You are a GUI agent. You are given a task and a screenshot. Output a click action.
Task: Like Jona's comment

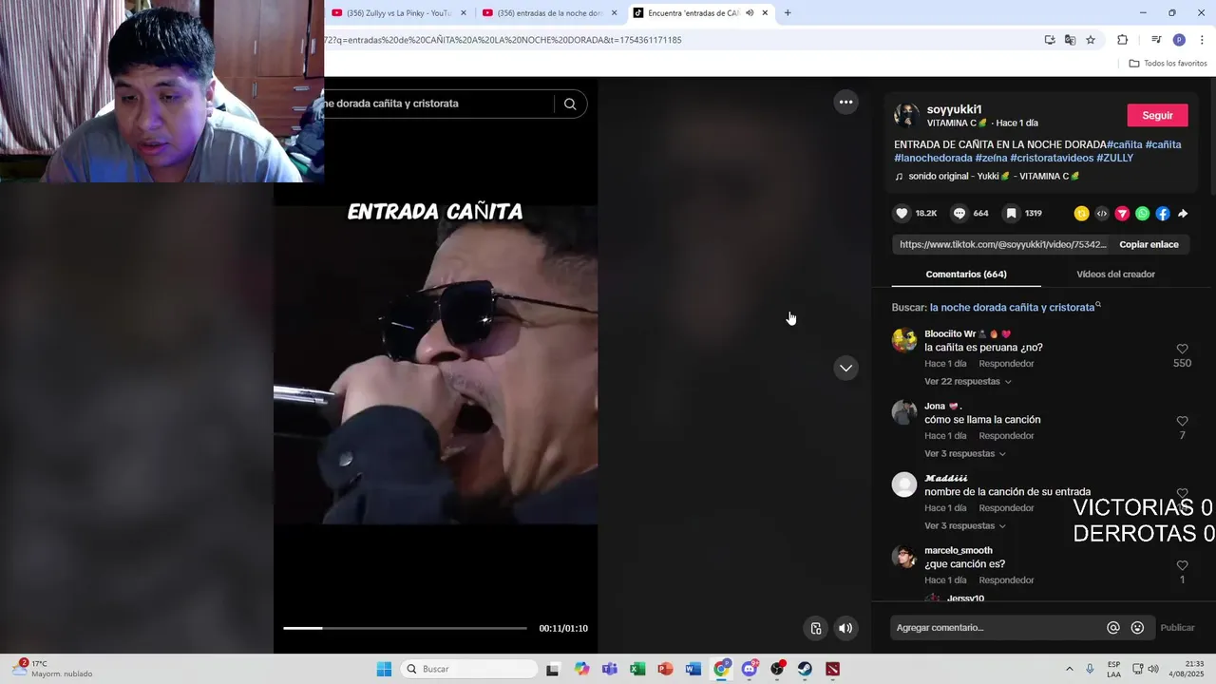click(x=1182, y=421)
